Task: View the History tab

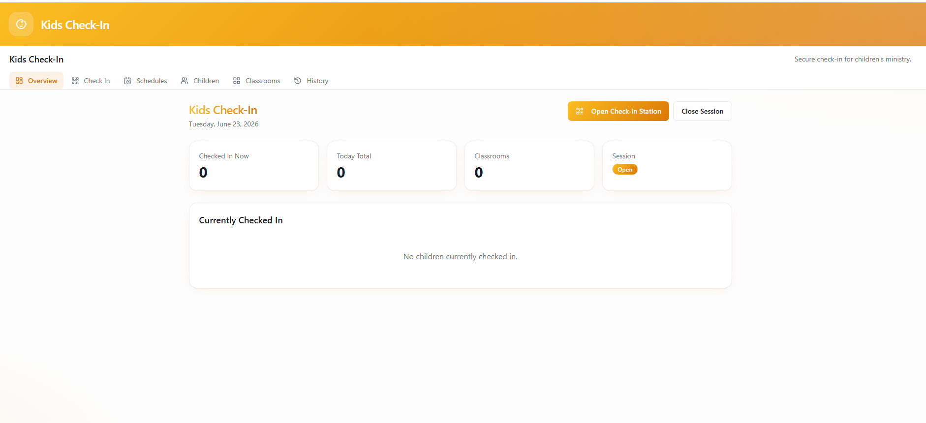Action: [x=311, y=81]
